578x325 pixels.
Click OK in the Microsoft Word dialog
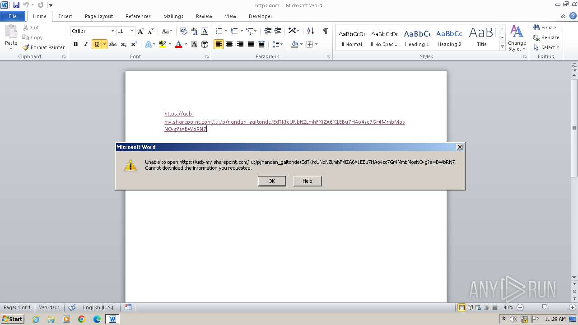pos(271,181)
